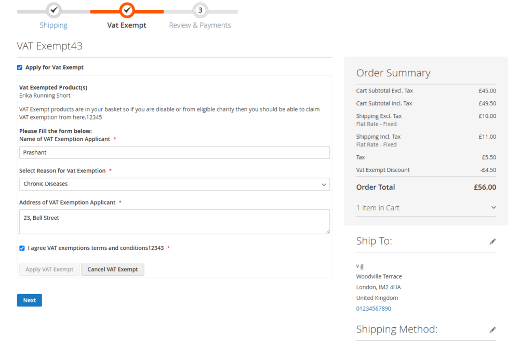
Task: Click the Apply VAT Exempt button
Action: pos(49,270)
